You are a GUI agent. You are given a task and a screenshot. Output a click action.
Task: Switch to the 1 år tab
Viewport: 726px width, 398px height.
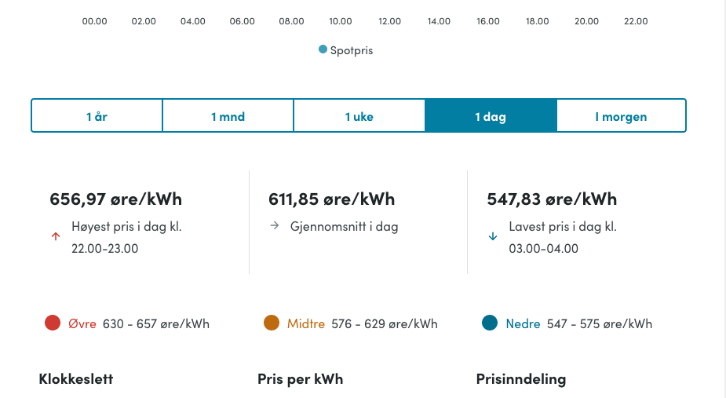tap(97, 116)
